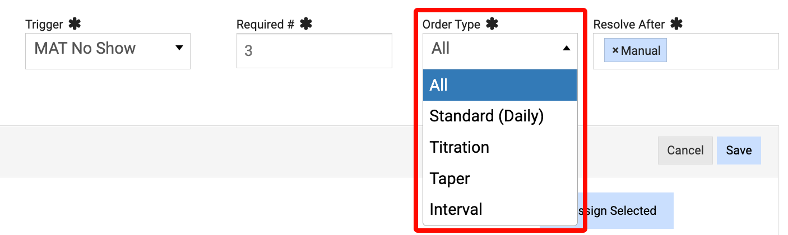Screen dimensions: 788x235
Task: Focus the Required # input field
Action: [x=314, y=51]
